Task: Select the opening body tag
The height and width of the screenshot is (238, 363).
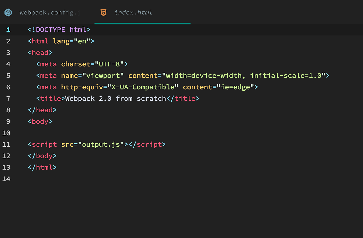Action: coord(40,121)
